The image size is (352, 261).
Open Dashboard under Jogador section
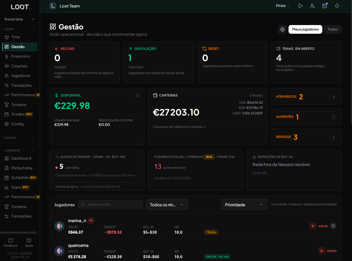tap(20, 158)
